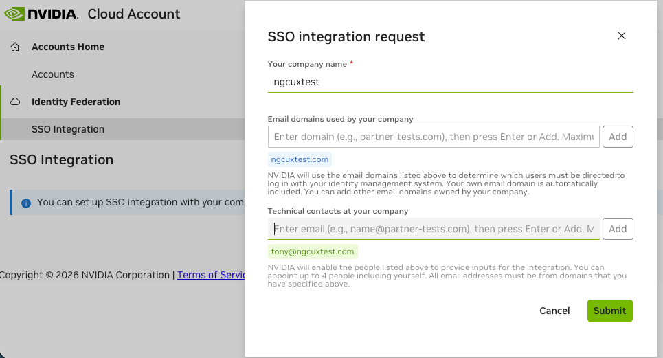The height and width of the screenshot is (358, 663).
Task: Add the entered technical contact email
Action: tap(618, 229)
